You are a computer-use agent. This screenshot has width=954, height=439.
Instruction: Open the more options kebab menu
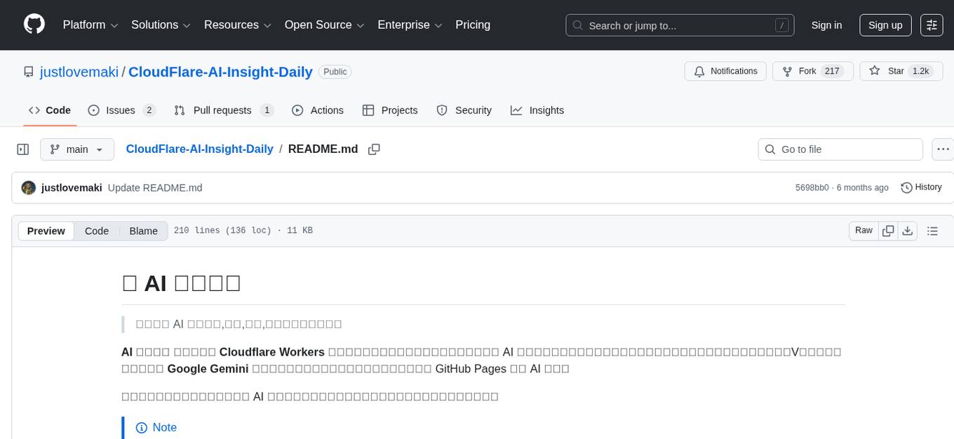point(943,149)
